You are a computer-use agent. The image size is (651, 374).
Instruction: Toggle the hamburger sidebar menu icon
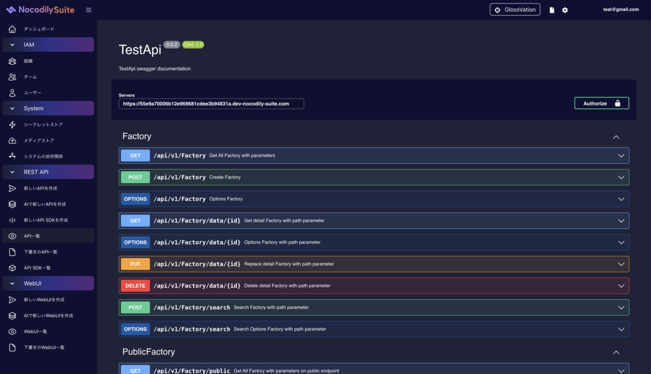(88, 10)
